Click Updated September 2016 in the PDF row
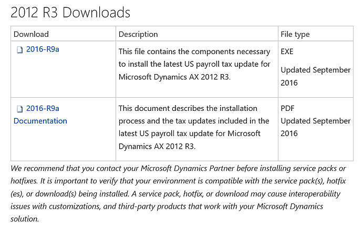The height and width of the screenshot is (227, 363). pyautogui.click(x=316, y=127)
